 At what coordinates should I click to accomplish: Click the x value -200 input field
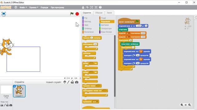pos(139,26)
